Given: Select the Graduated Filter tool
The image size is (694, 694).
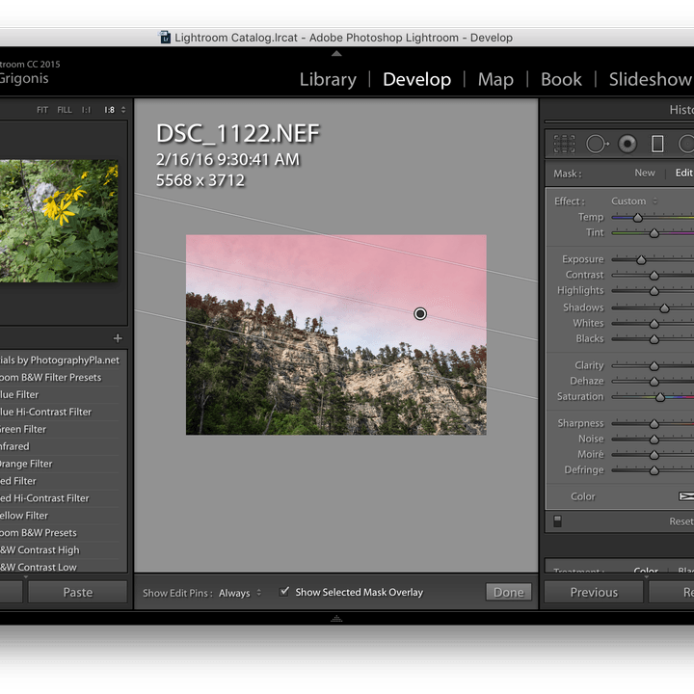Looking at the screenshot, I should coord(657,144).
